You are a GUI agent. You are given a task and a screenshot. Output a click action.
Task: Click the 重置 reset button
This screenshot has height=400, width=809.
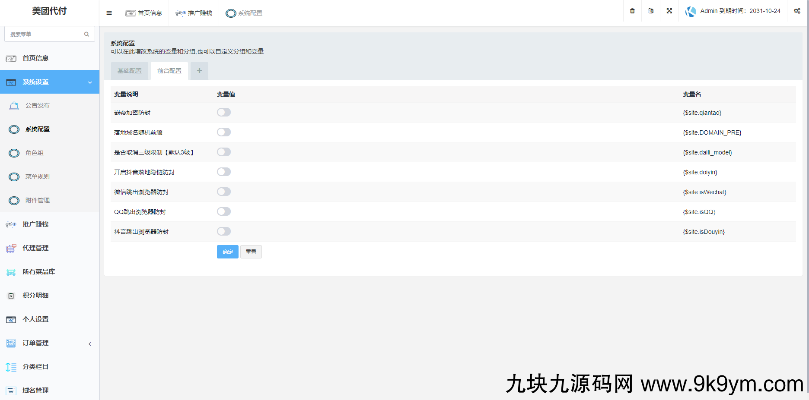click(251, 252)
